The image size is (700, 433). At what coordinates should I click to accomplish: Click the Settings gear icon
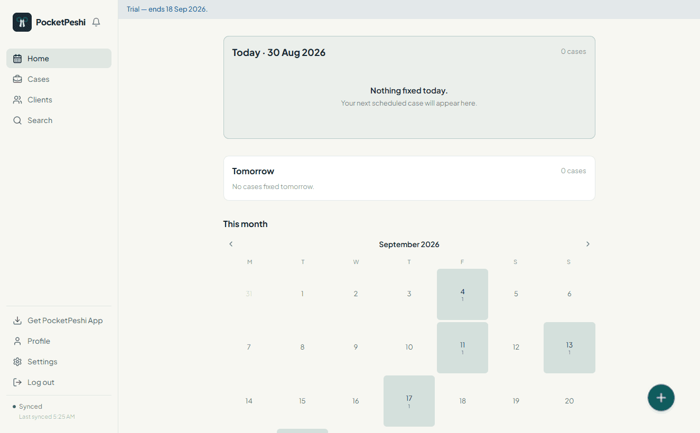pyautogui.click(x=17, y=362)
